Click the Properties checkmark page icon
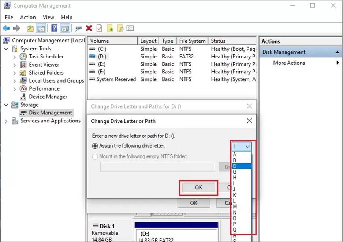343x242 pixels. 99,29
